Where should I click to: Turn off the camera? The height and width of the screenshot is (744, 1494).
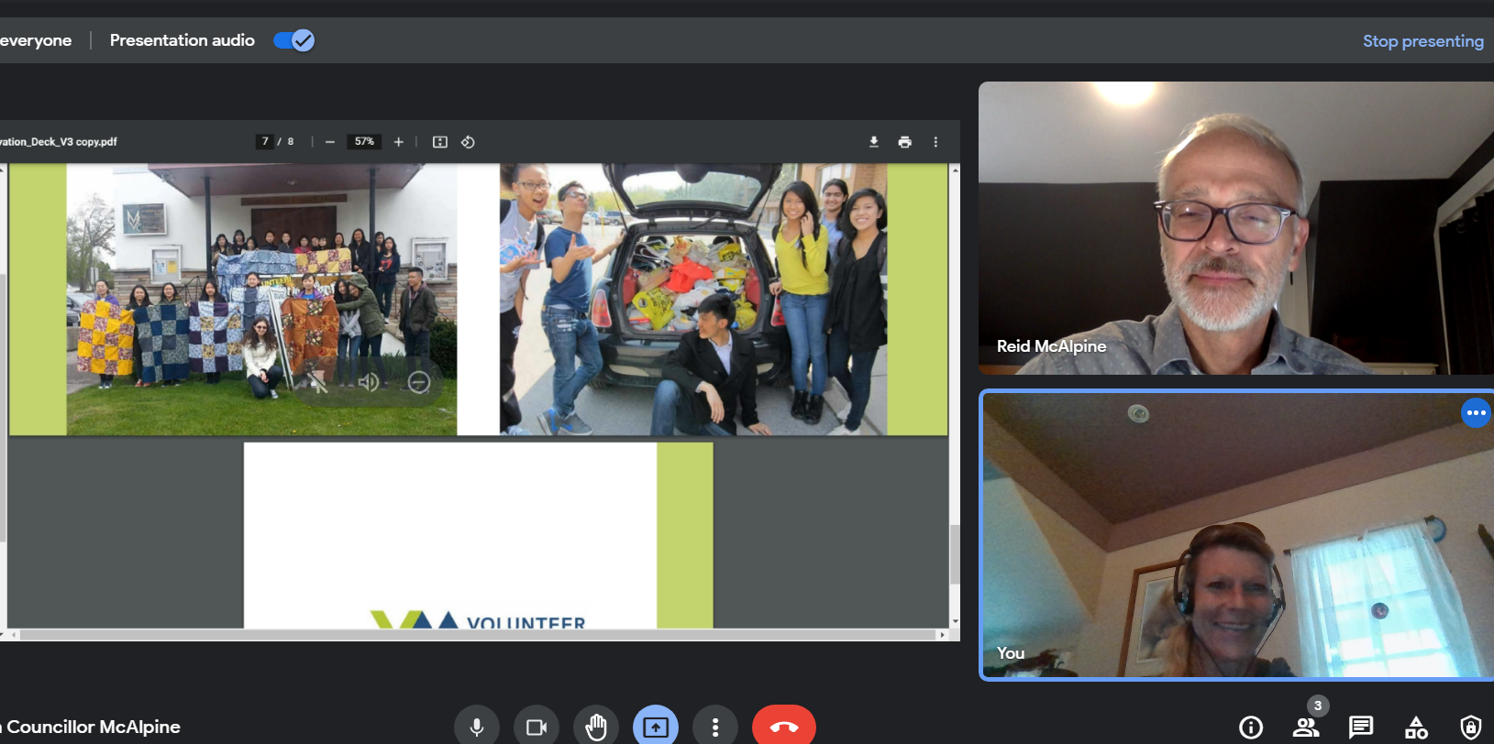point(537,728)
